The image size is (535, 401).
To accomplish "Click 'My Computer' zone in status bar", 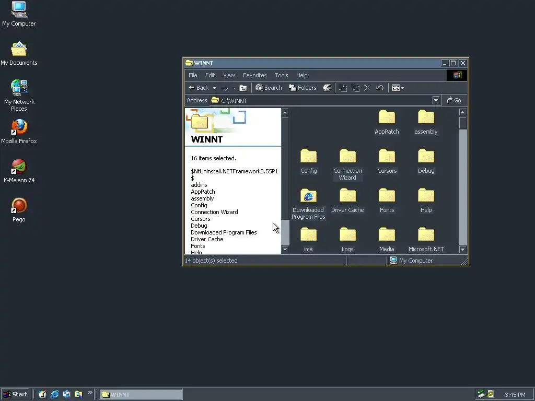I will (x=411, y=261).
